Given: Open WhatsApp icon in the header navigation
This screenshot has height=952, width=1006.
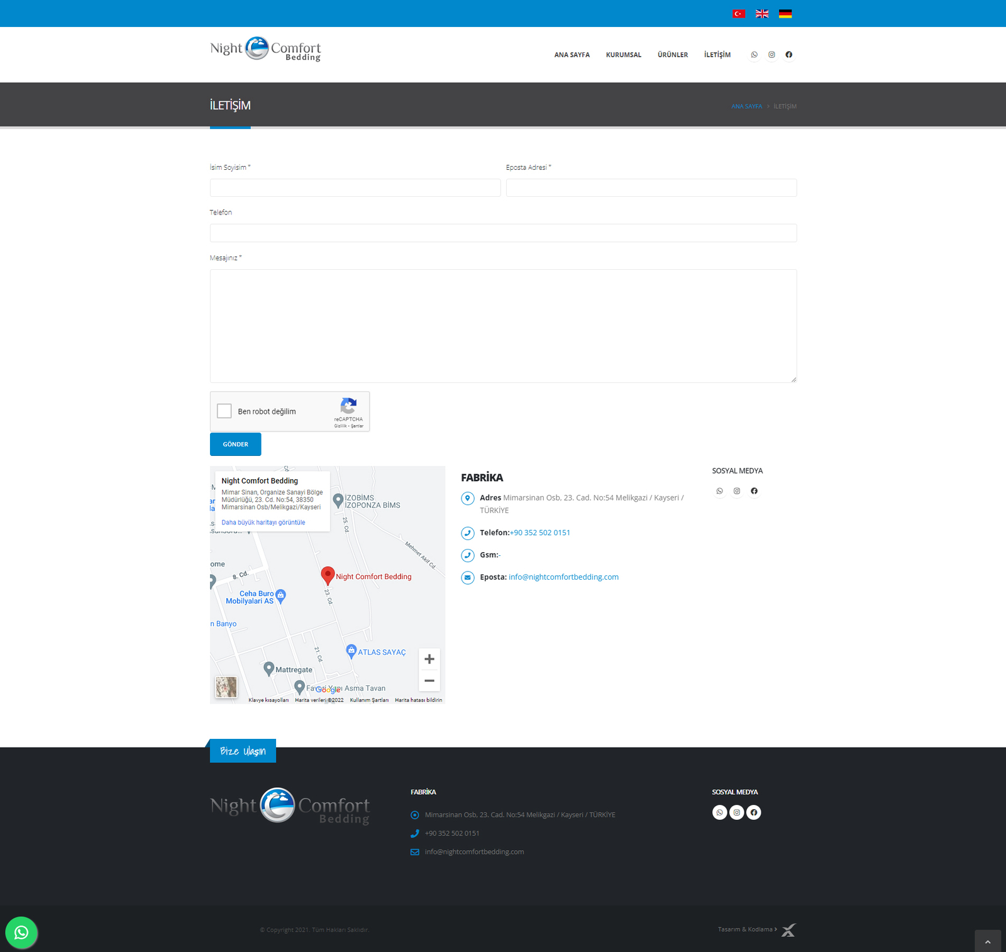Looking at the screenshot, I should (754, 55).
